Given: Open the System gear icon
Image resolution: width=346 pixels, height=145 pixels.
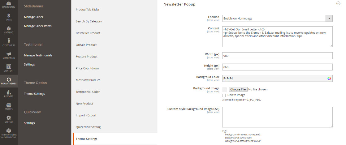Looking at the screenshot, I should pos(9,118).
